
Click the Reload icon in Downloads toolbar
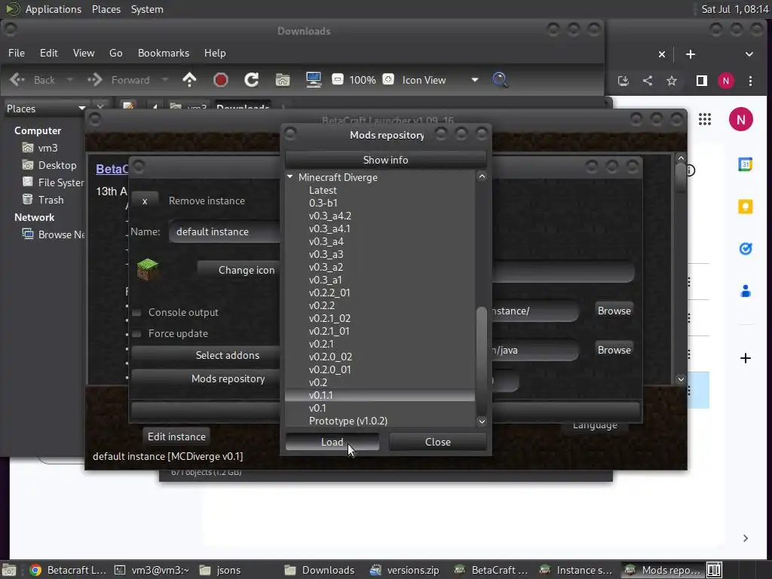click(252, 80)
